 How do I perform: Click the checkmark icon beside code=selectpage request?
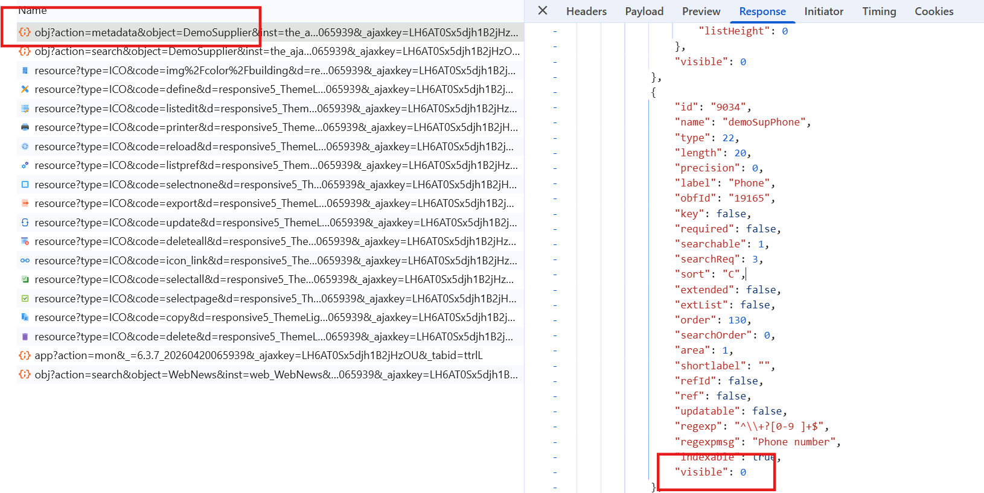click(25, 299)
